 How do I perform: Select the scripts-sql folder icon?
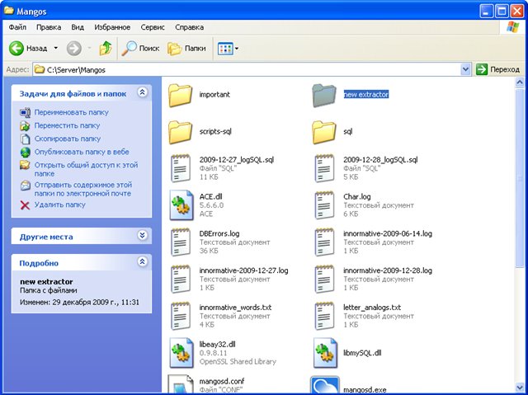click(180, 132)
